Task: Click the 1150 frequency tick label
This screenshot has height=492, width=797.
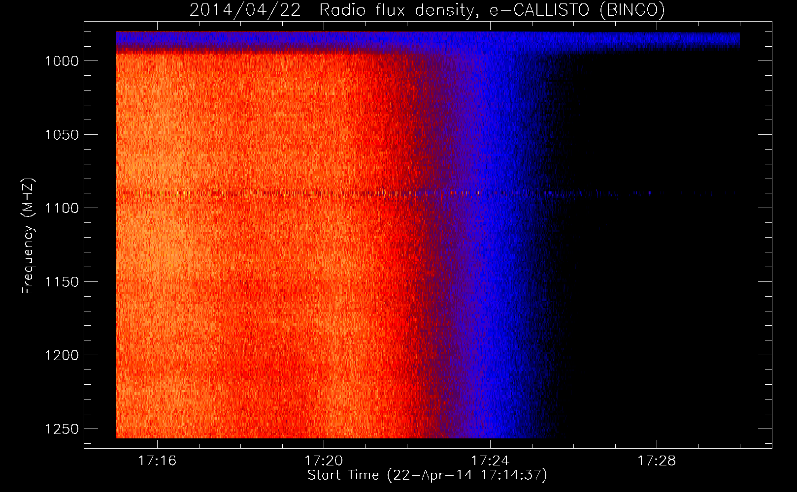Action: (62, 282)
